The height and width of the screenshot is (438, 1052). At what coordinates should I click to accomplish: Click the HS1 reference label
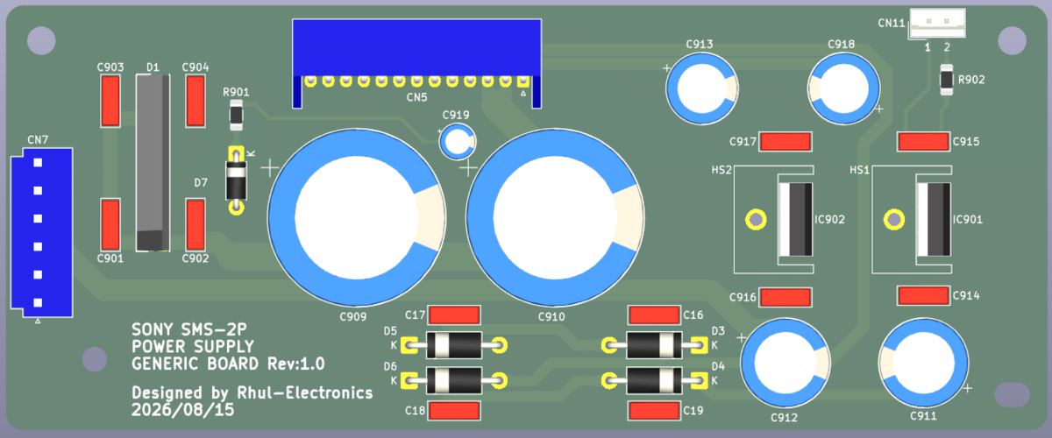point(859,171)
